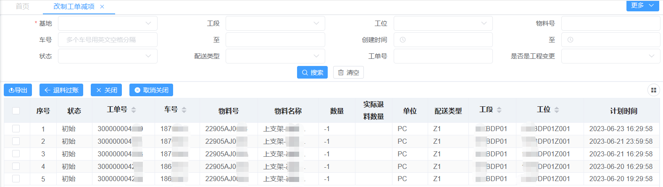The width and height of the screenshot is (663, 187).
Task: Click the 取消关闭 button
Action: (151, 90)
